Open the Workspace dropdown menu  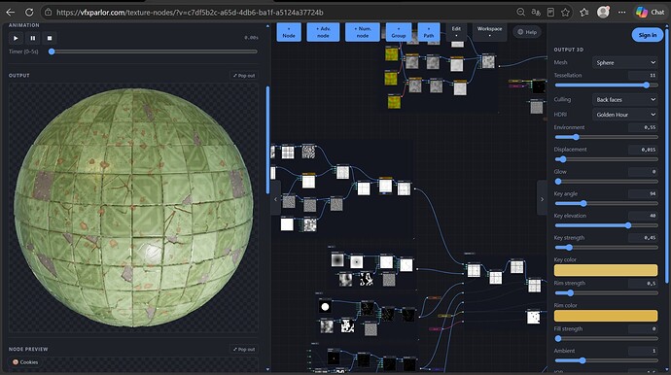click(x=489, y=32)
